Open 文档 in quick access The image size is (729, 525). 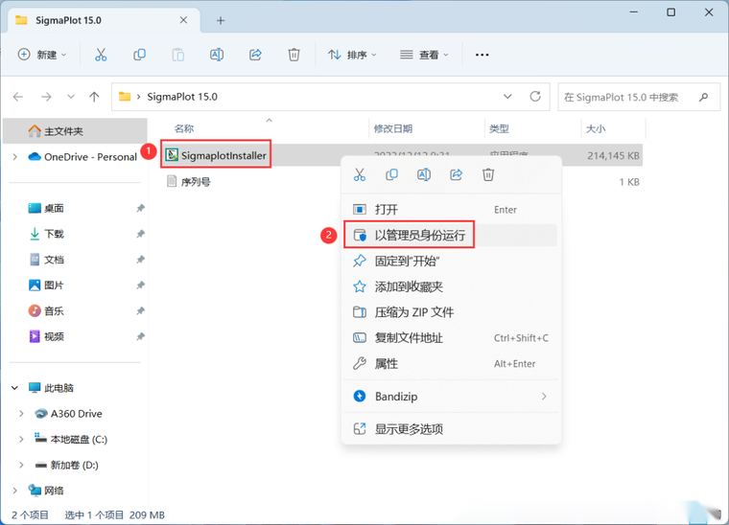(x=46, y=260)
